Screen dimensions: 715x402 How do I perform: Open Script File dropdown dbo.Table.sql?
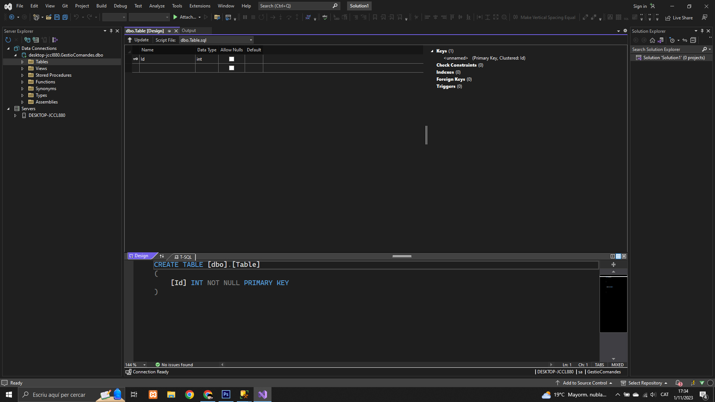click(x=251, y=40)
